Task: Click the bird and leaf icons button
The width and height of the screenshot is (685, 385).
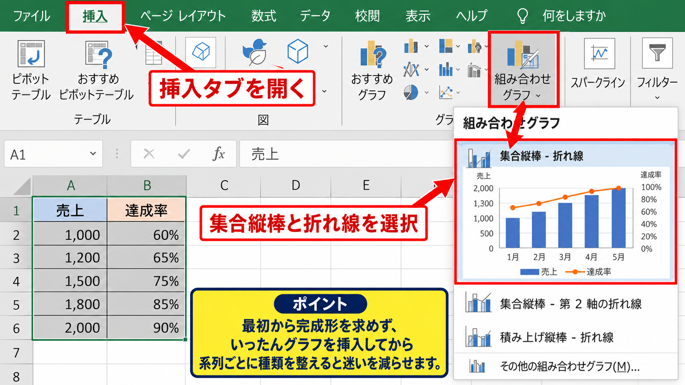Action: tap(255, 52)
